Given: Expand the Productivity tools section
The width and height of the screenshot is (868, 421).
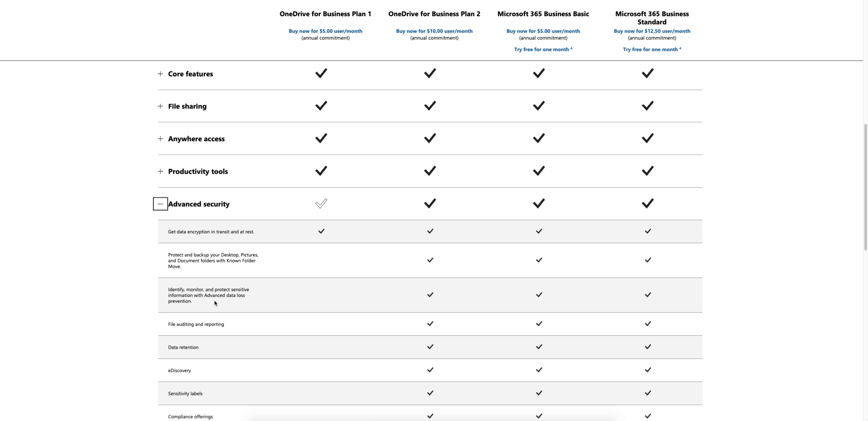Looking at the screenshot, I should (x=160, y=171).
